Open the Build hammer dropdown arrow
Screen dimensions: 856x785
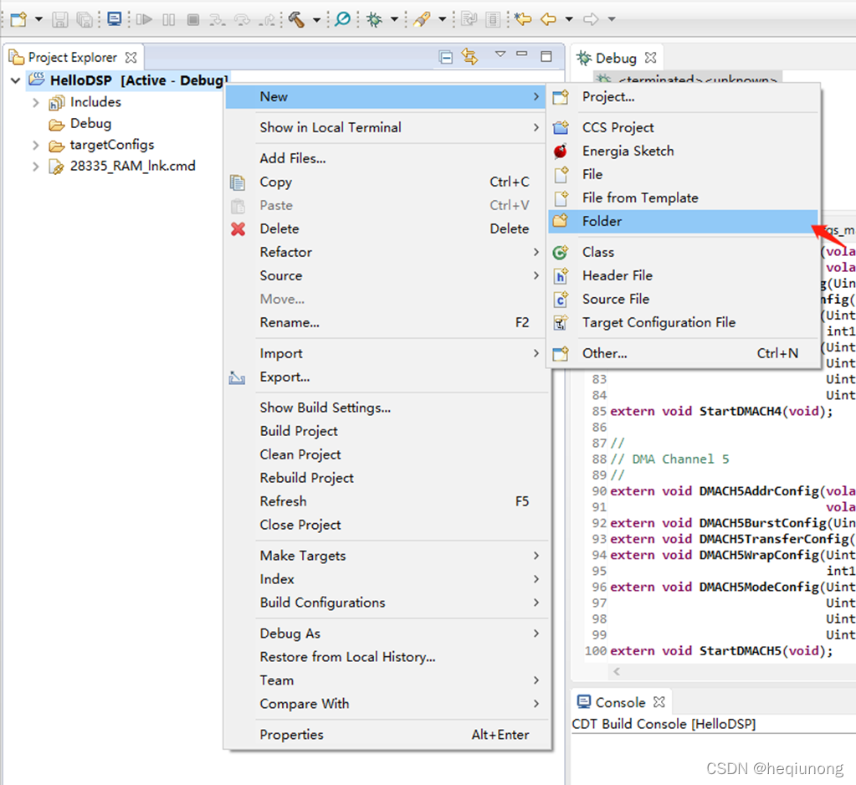tap(316, 20)
